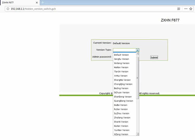Choose HaiNan Version option
195x140 pixels.
(x=125, y=67)
